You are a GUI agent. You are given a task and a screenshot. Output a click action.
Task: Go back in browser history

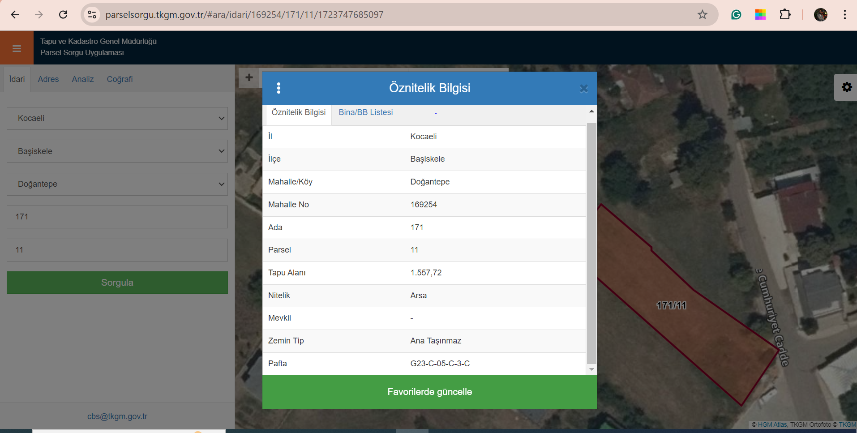tap(15, 15)
